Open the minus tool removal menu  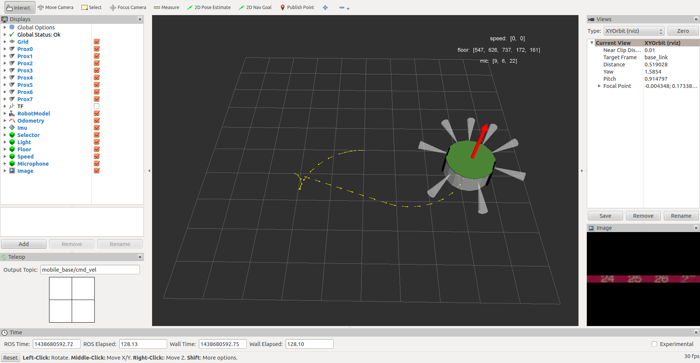pyautogui.click(x=344, y=8)
